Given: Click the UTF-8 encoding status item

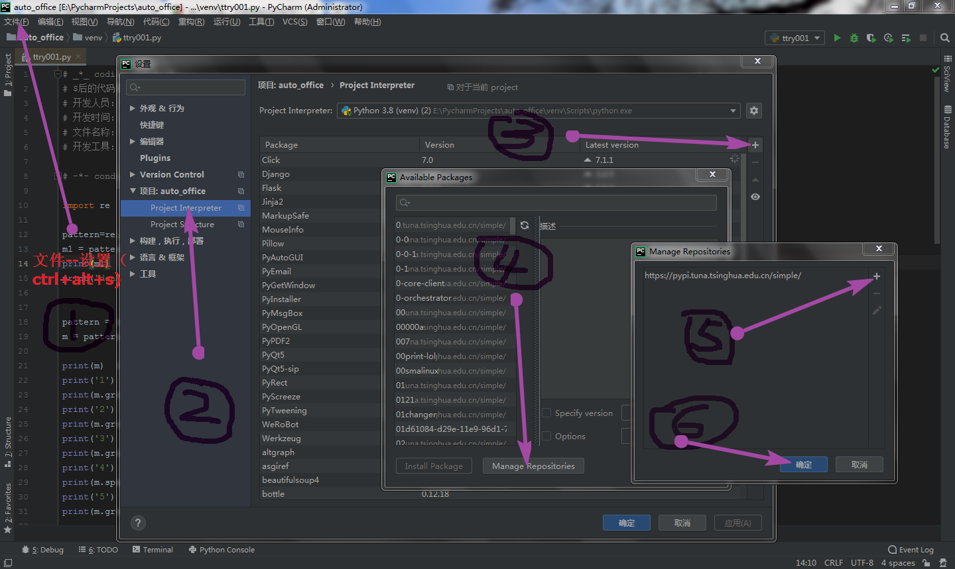Looking at the screenshot, I should [862, 562].
